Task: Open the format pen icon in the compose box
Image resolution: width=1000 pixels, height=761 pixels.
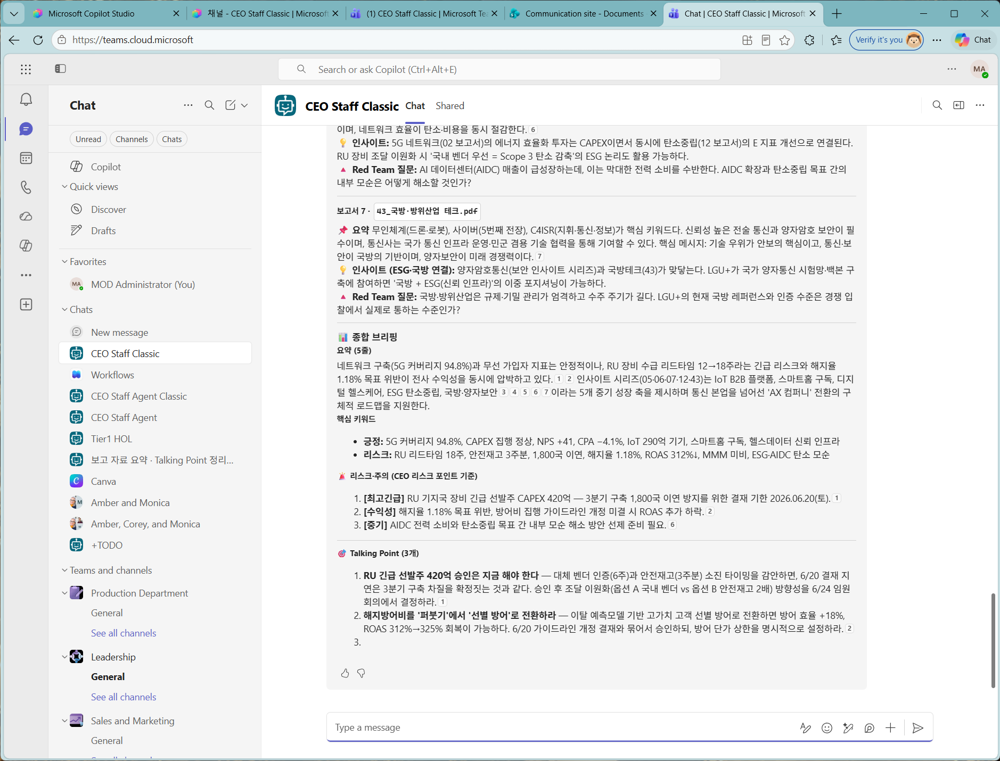Action: (x=806, y=728)
